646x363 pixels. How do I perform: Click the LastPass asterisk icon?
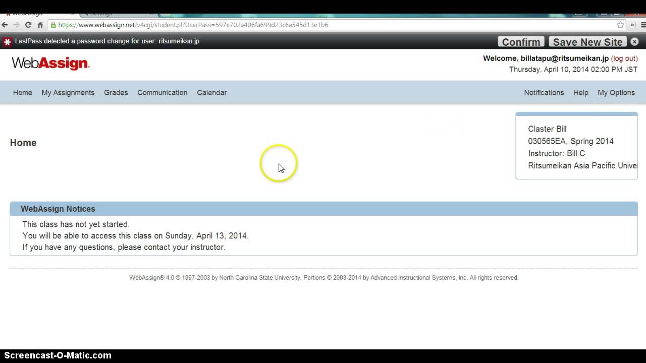pos(7,41)
